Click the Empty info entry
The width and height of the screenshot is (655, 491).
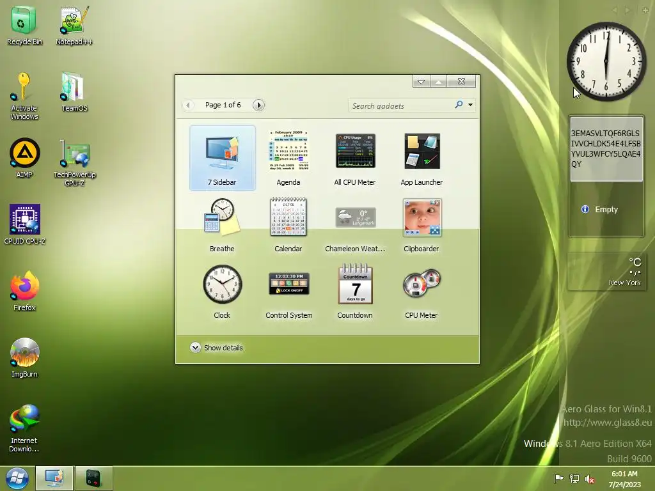click(599, 209)
